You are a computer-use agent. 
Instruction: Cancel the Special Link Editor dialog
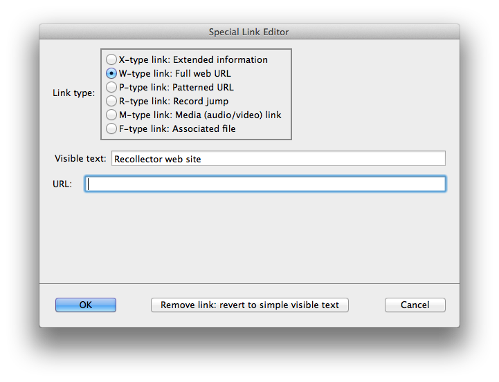pyautogui.click(x=415, y=305)
